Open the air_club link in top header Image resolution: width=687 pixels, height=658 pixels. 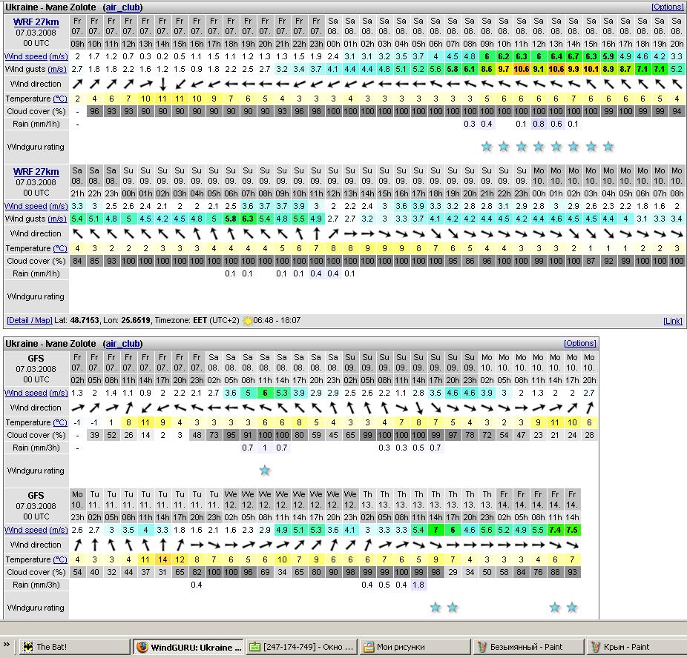[x=122, y=7]
